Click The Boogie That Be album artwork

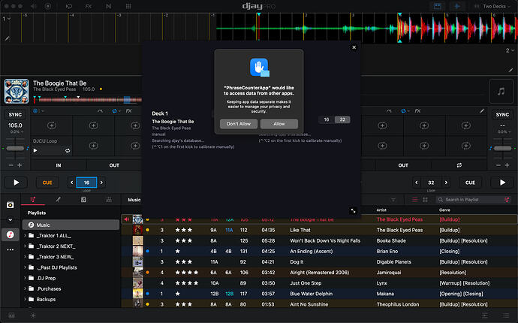pos(17,91)
